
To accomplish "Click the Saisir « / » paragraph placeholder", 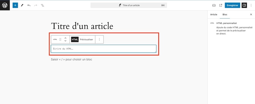I will (x=72, y=59).
